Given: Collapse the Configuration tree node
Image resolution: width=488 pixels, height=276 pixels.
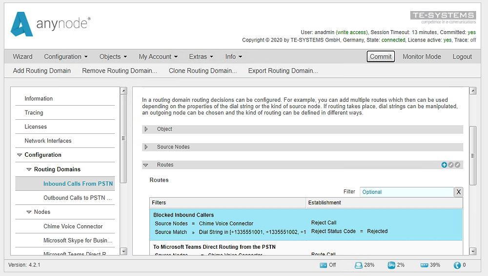Looking at the screenshot, I should pos(20,155).
